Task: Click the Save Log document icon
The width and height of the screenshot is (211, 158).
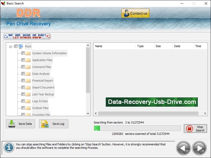Action: (45, 124)
